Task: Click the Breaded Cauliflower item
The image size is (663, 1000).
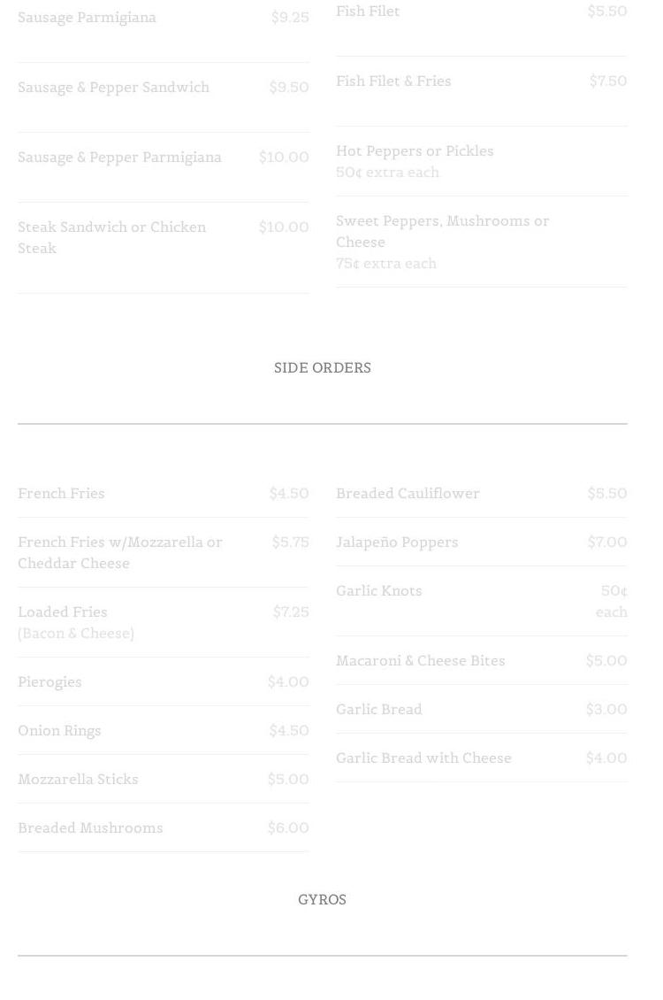Action: click(408, 494)
